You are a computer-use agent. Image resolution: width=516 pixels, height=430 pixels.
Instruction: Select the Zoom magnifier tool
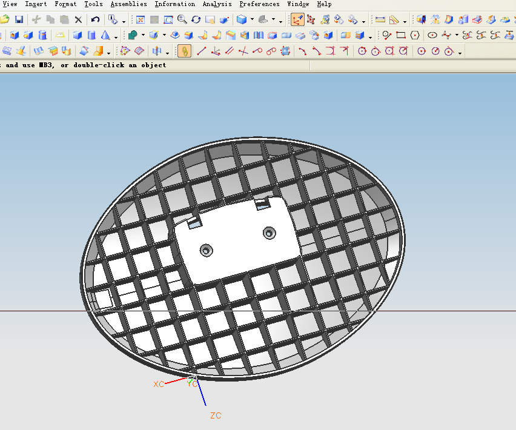click(x=182, y=20)
